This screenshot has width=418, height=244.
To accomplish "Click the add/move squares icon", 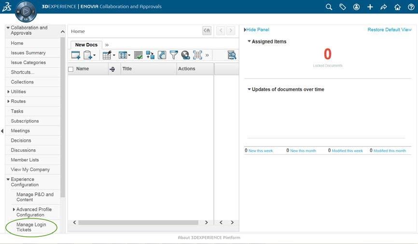I will pos(150,55).
